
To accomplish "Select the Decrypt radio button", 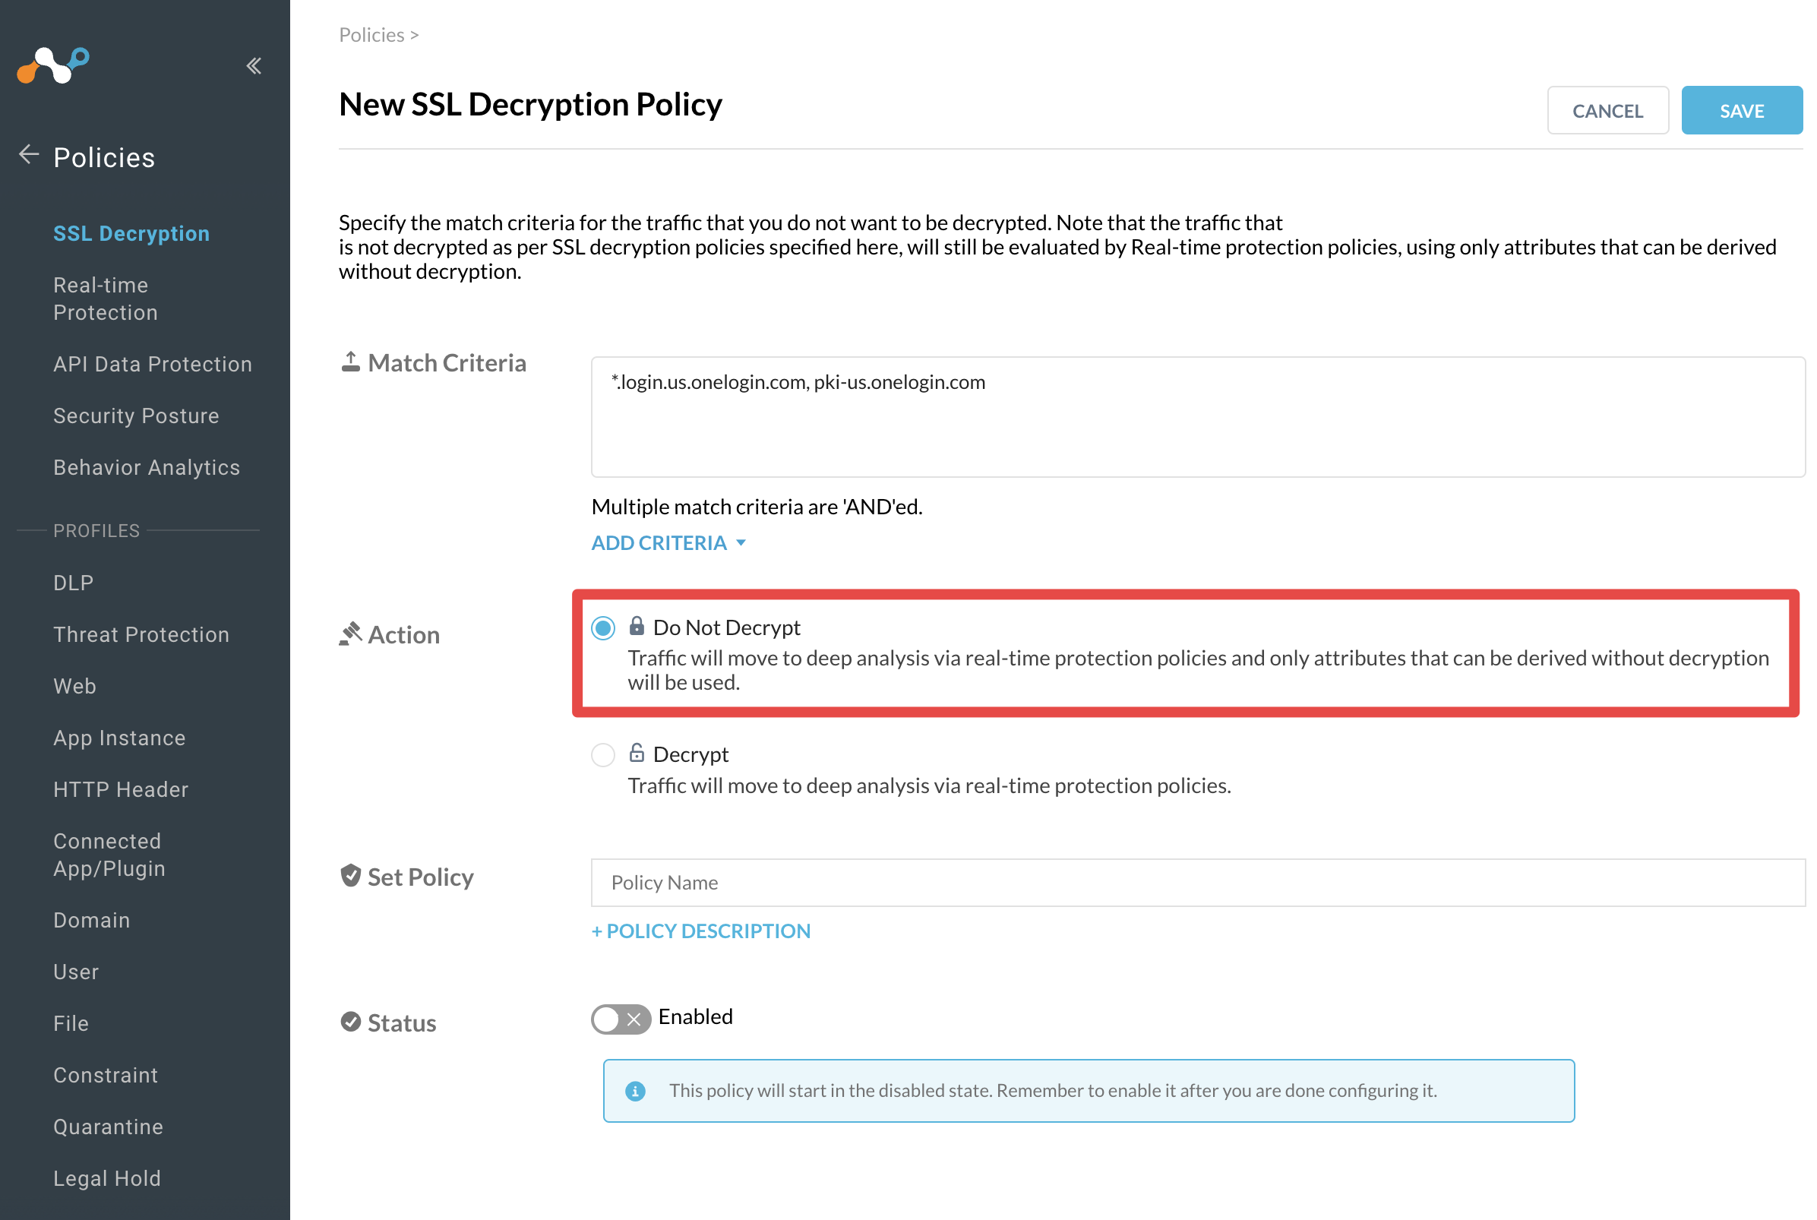I will 603,755.
